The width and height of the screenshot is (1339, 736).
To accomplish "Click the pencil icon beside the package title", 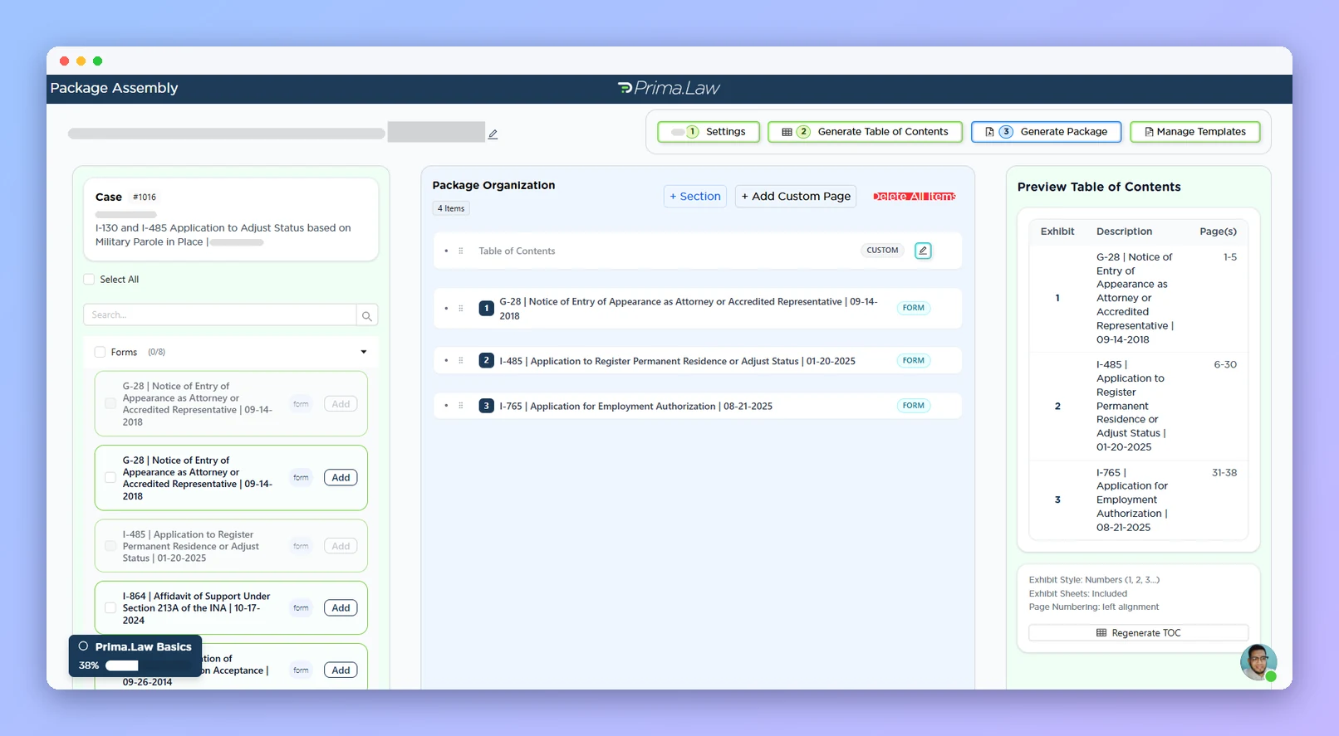I will pyautogui.click(x=493, y=134).
